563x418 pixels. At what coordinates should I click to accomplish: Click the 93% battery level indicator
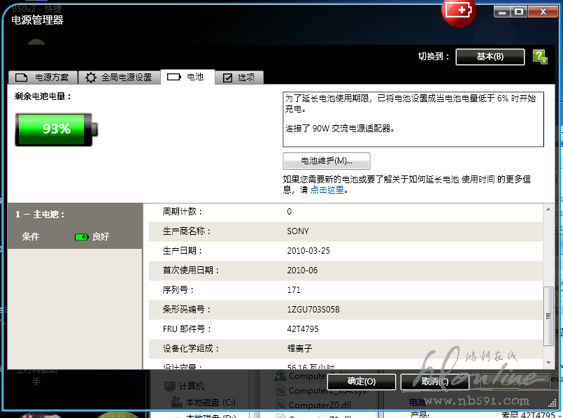click(x=57, y=129)
